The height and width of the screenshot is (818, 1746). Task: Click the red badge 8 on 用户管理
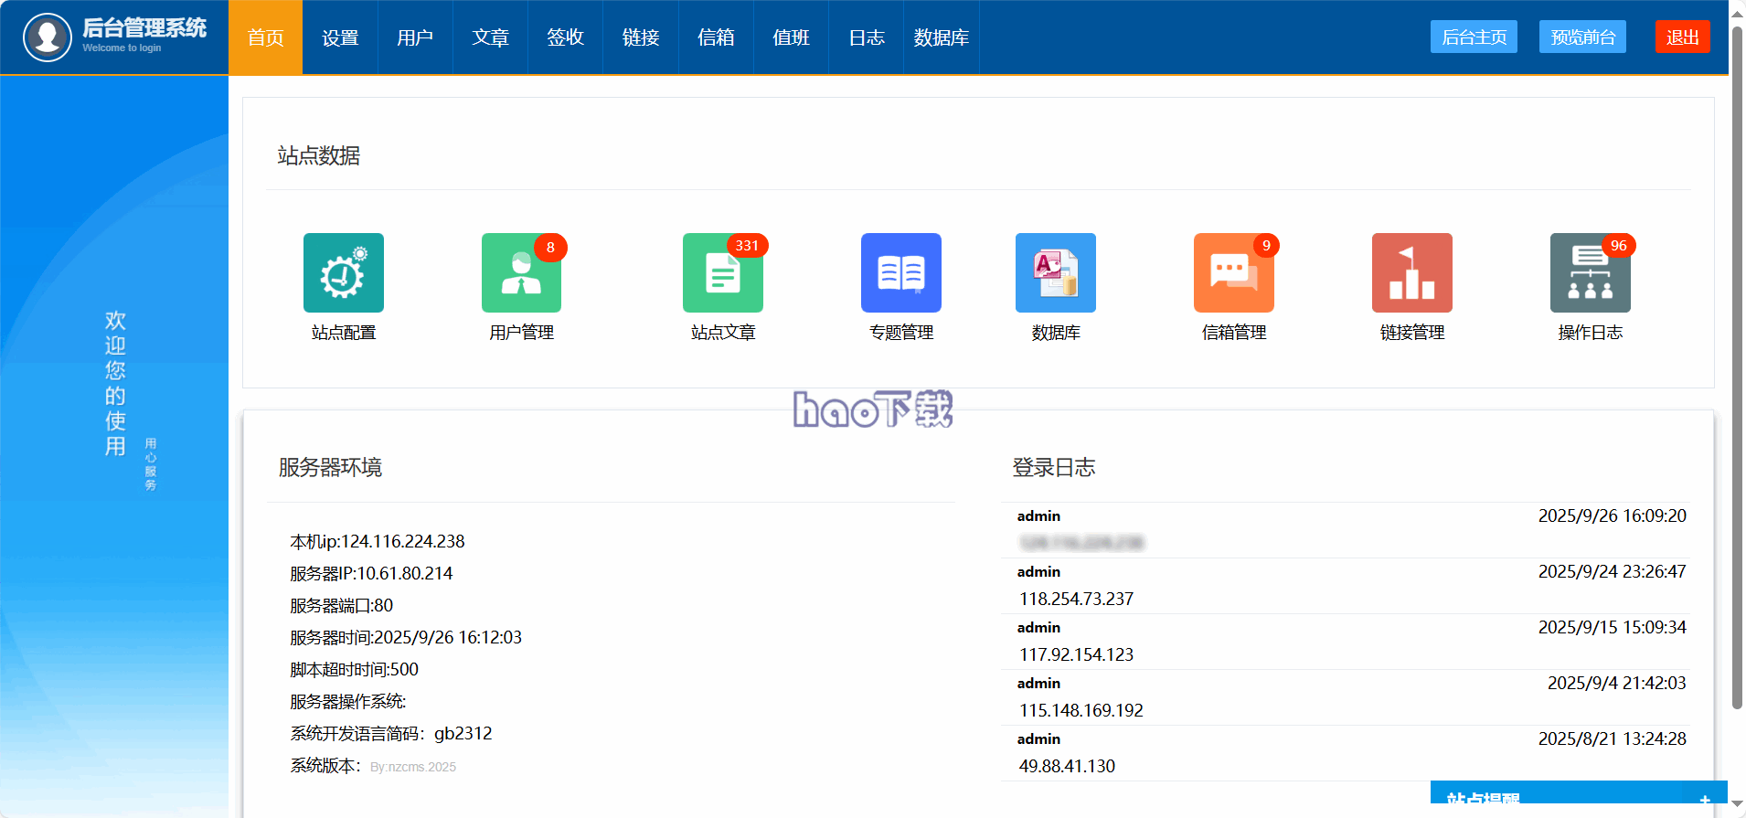click(x=550, y=247)
